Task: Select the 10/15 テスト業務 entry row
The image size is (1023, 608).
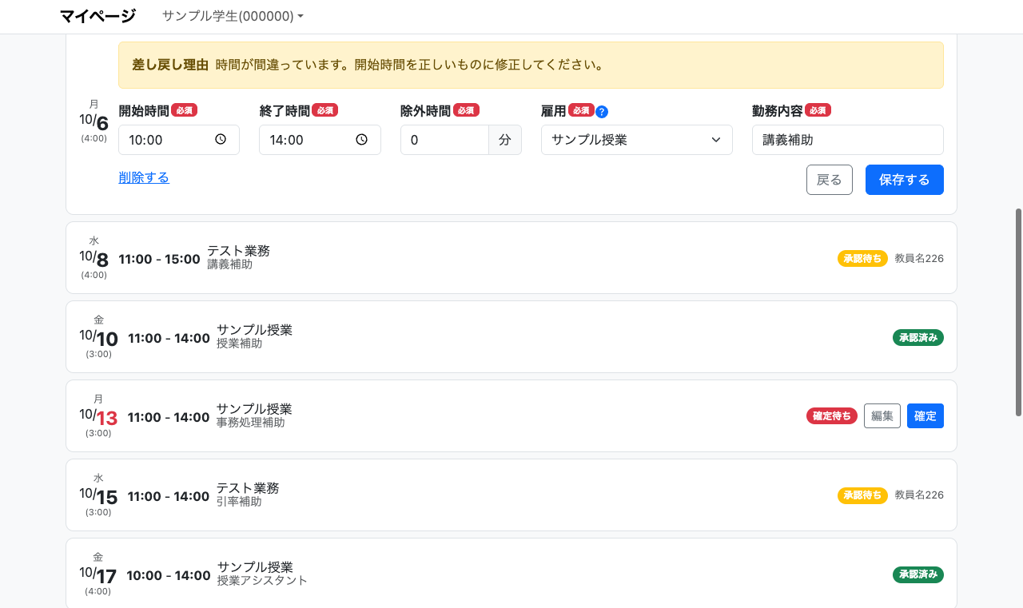Action: point(511,495)
